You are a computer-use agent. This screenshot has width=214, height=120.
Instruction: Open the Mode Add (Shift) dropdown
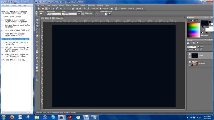pyautogui.click(x=69, y=14)
